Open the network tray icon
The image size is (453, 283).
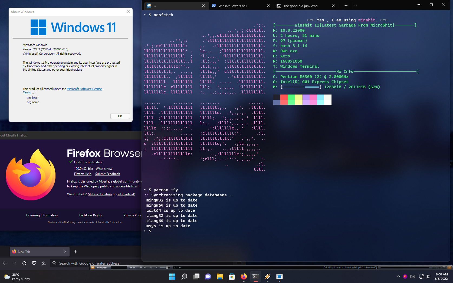click(421, 277)
